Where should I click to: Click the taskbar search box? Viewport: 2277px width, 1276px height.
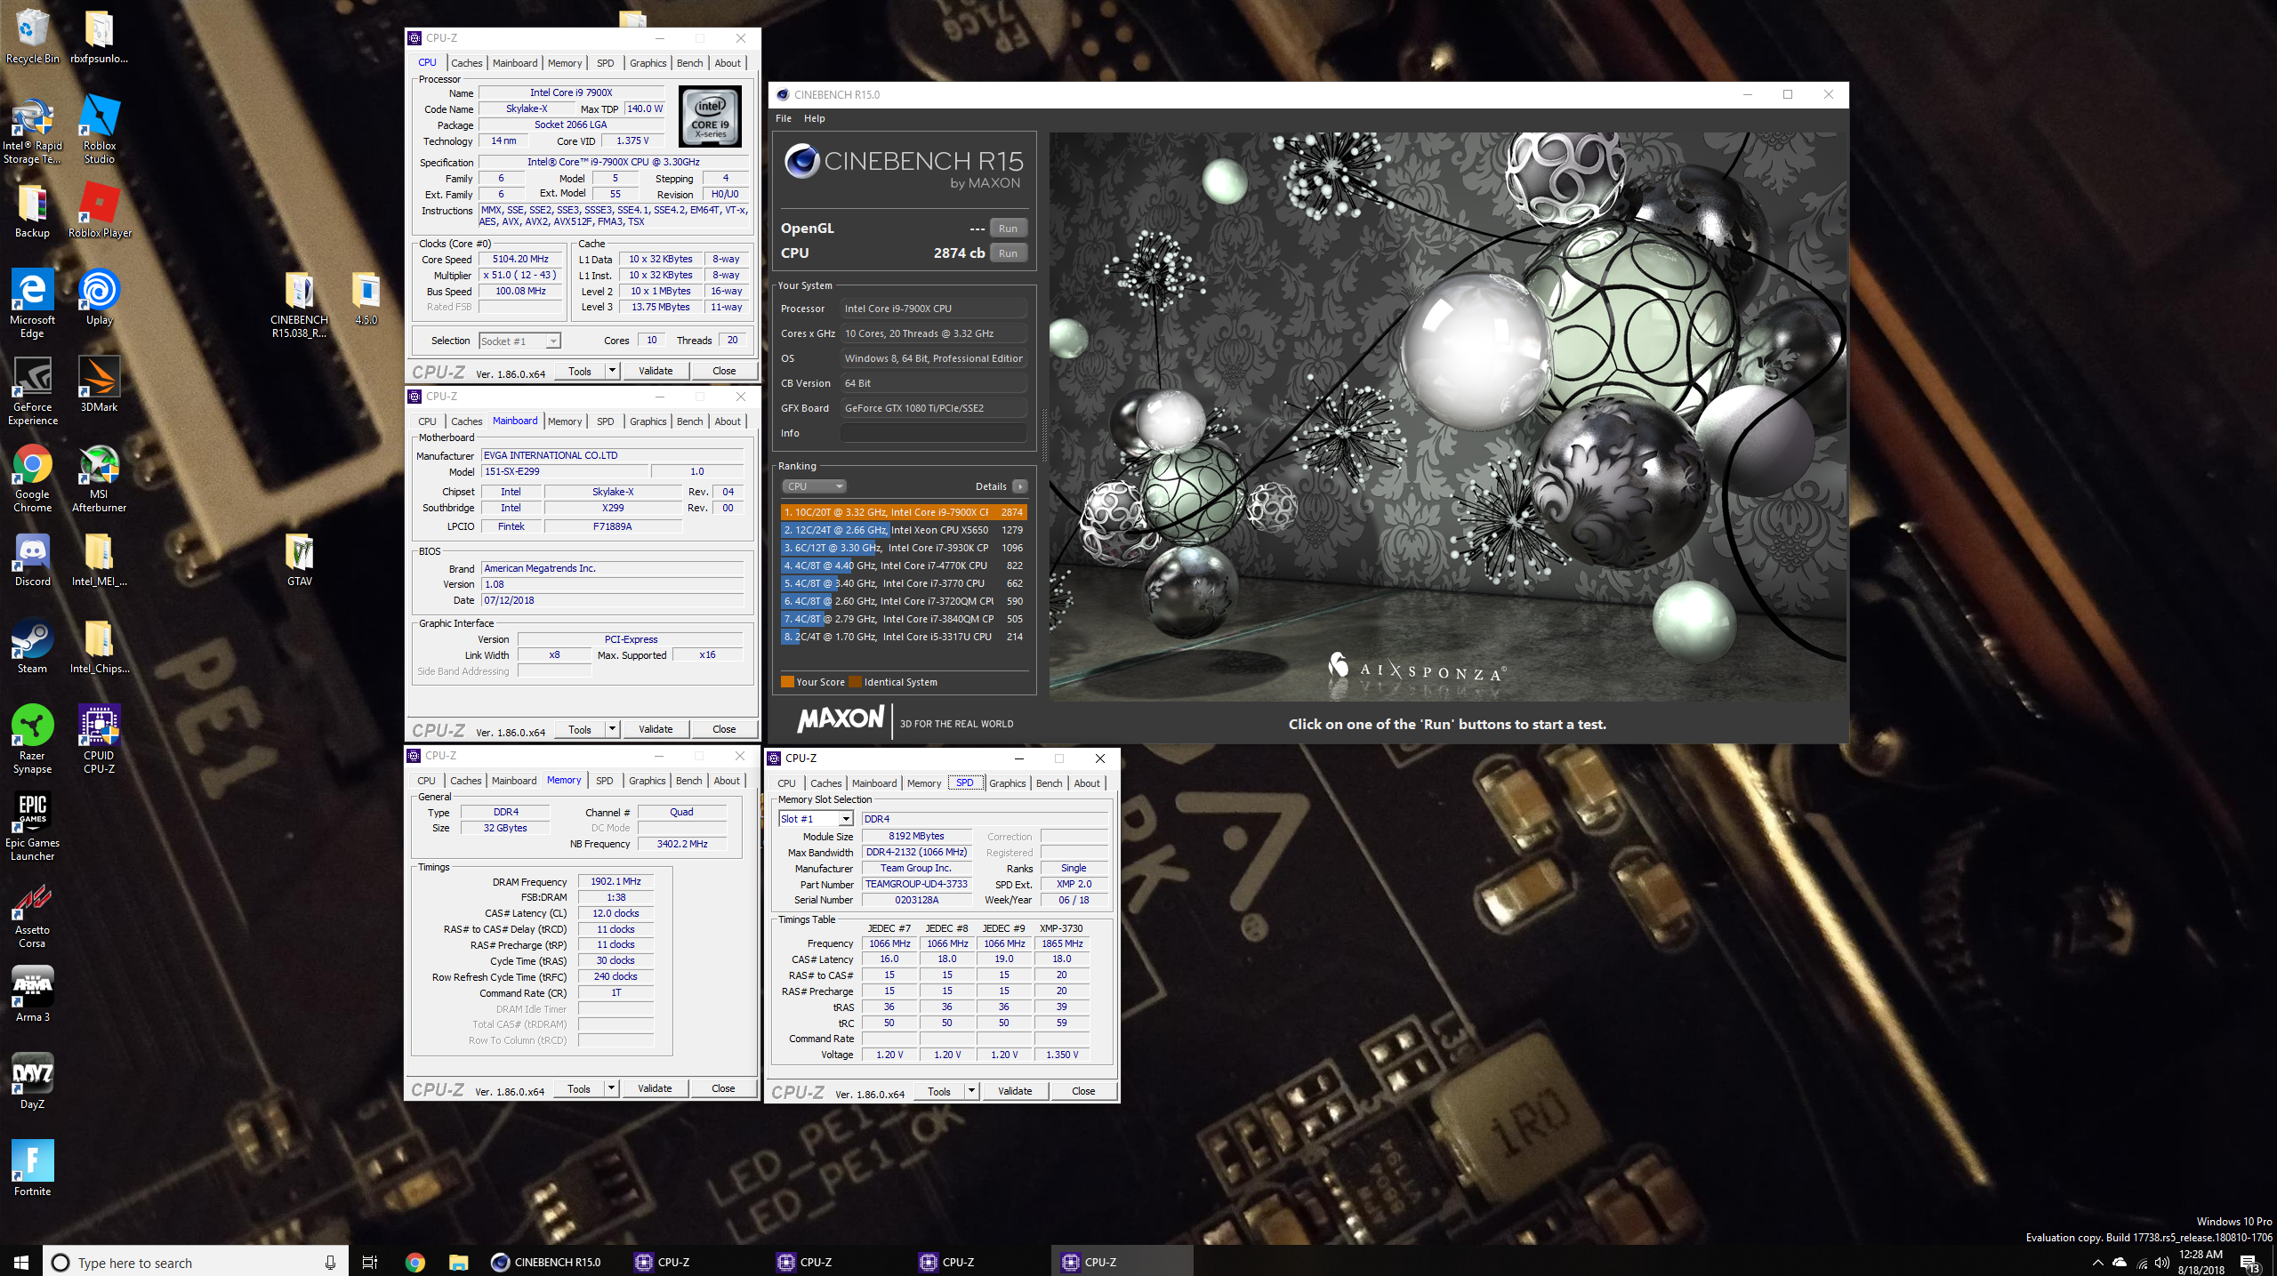coord(196,1262)
